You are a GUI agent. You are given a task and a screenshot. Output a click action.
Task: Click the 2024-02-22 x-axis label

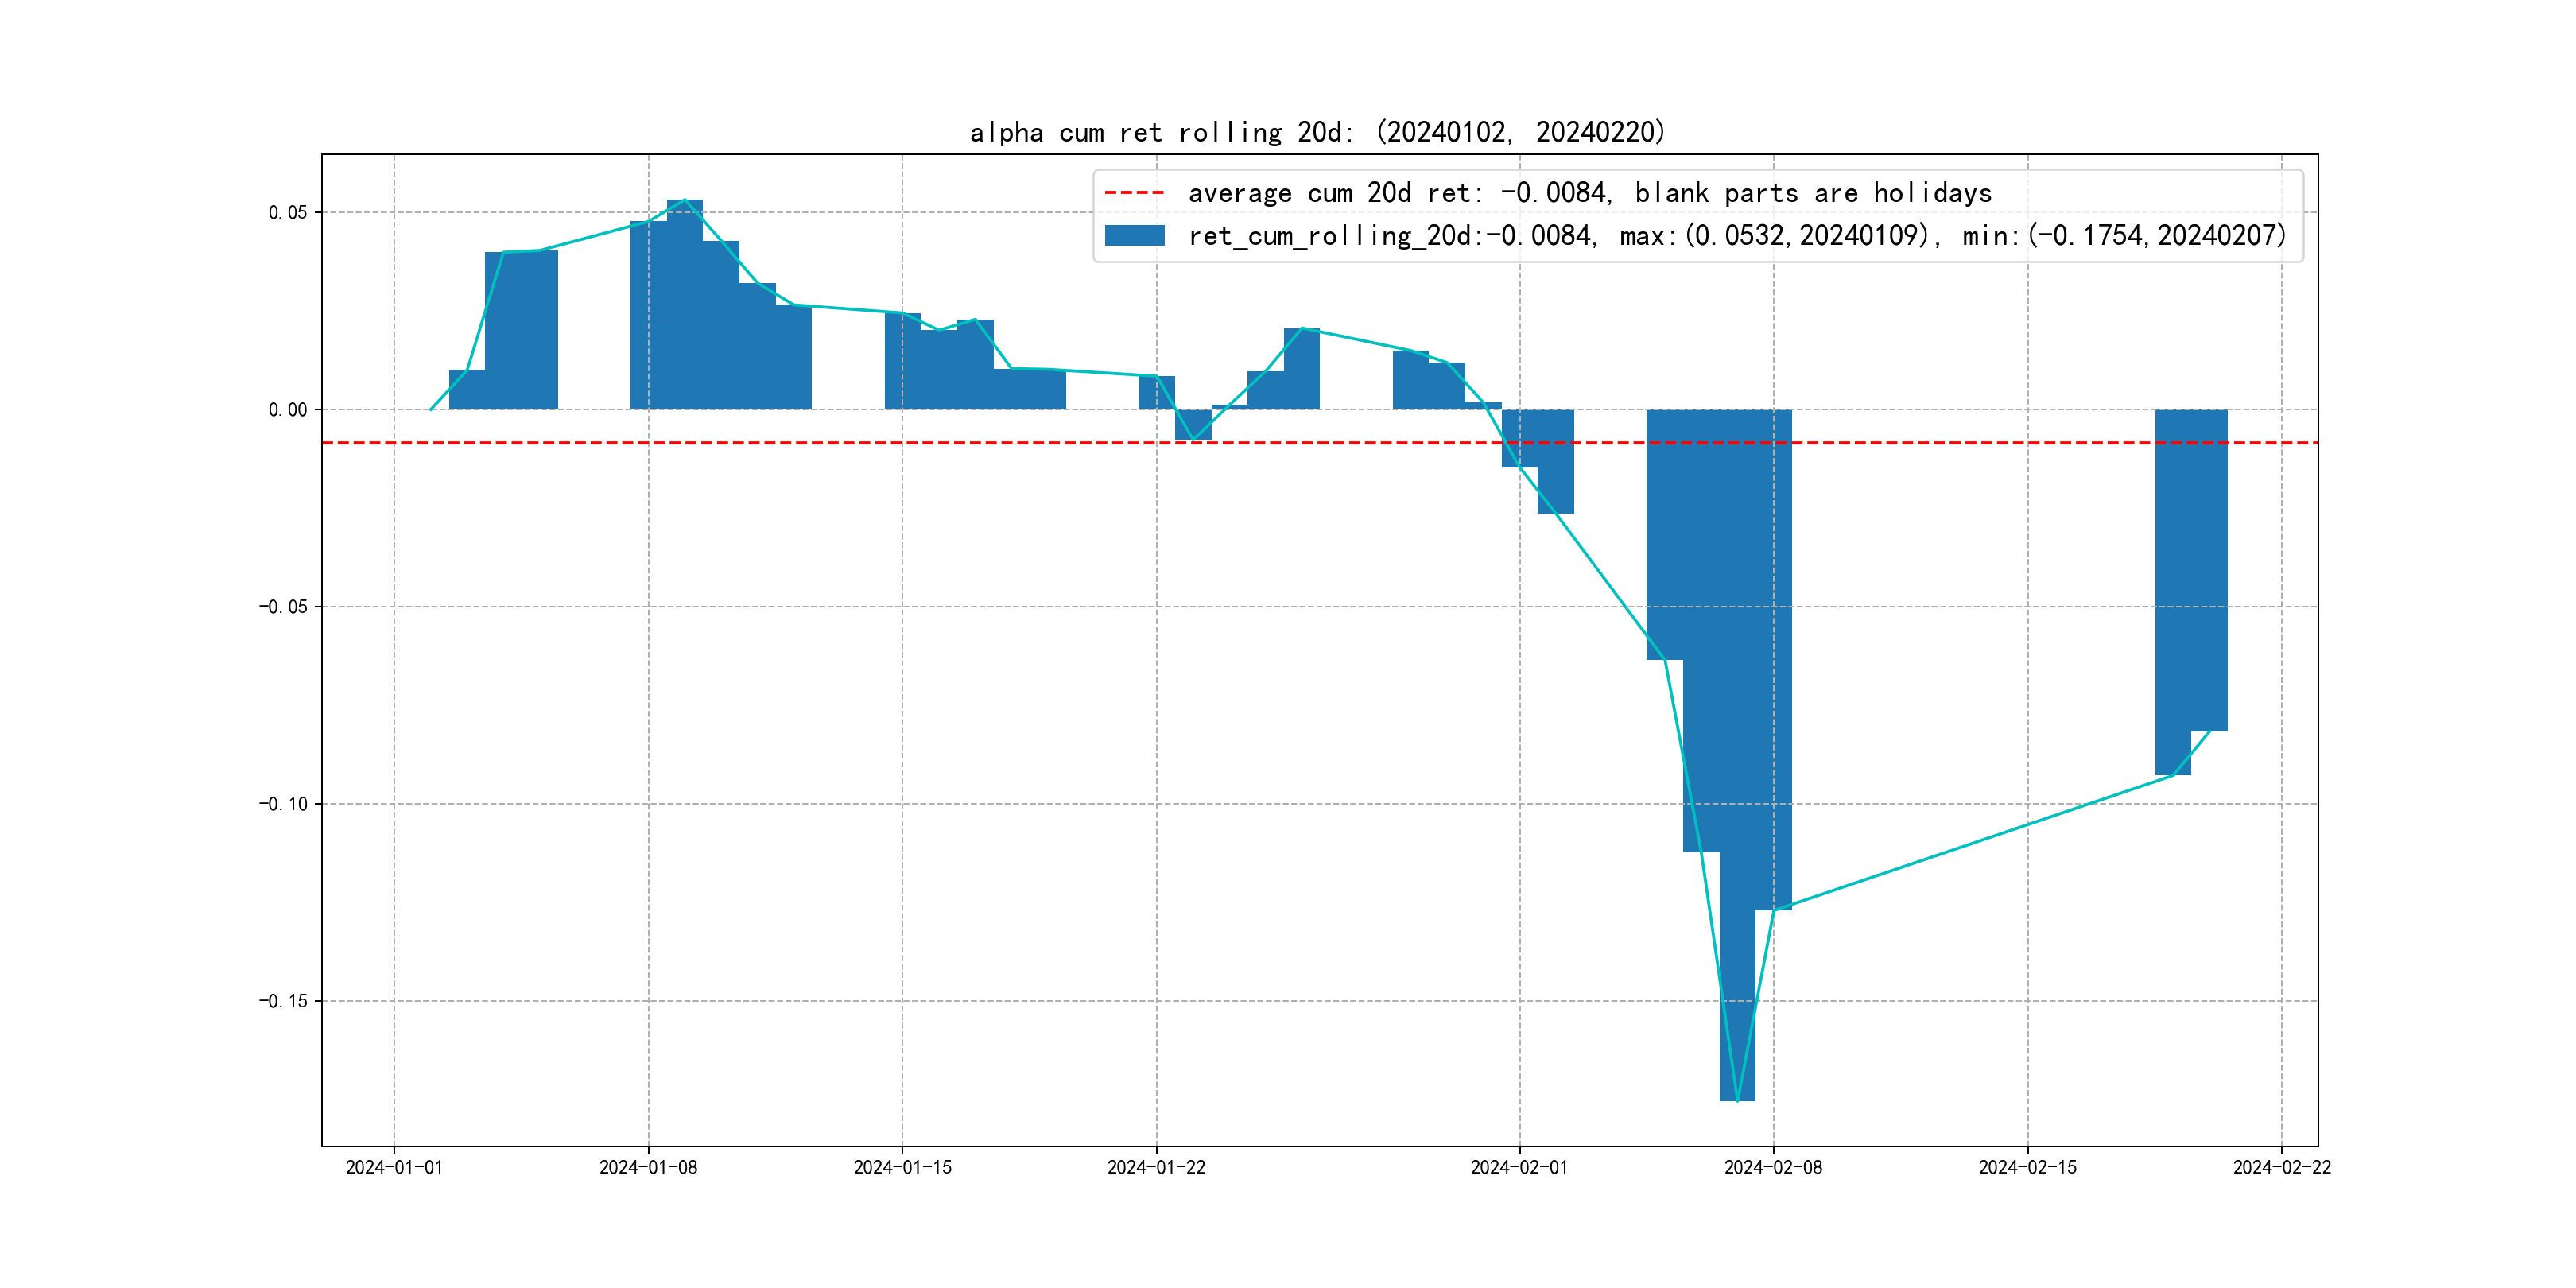(2281, 1167)
